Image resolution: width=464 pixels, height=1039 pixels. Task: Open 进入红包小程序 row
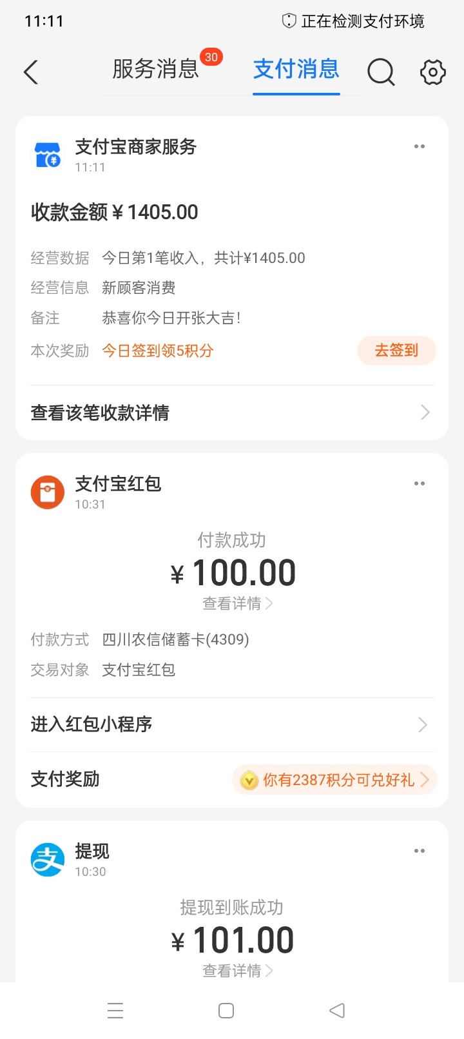pos(231,724)
